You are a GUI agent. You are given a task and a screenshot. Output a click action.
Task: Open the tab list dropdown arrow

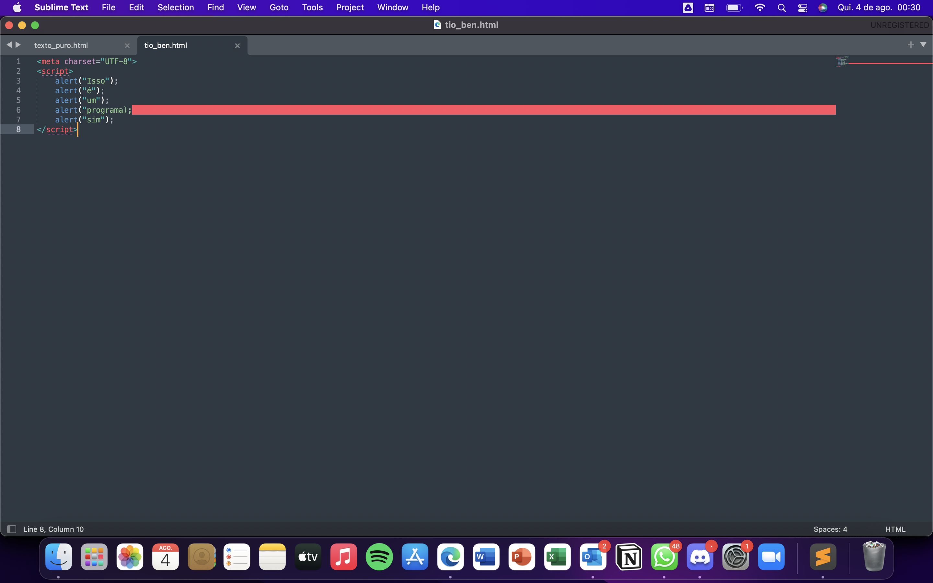pos(923,45)
